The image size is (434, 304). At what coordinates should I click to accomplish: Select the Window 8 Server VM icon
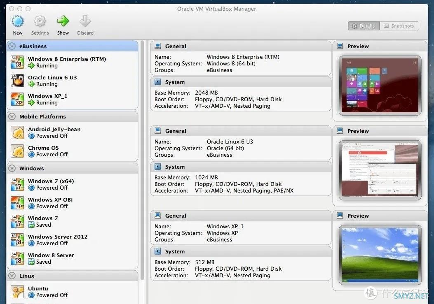pyautogui.click(x=17, y=258)
